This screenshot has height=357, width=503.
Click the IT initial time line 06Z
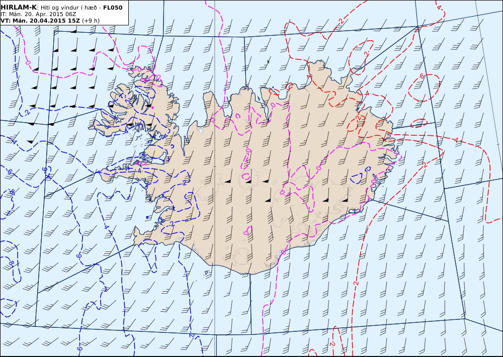pos(39,14)
